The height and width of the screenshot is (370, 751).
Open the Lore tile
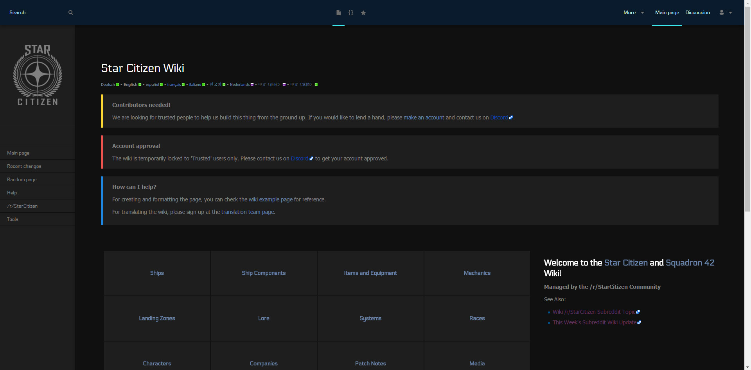(x=264, y=318)
